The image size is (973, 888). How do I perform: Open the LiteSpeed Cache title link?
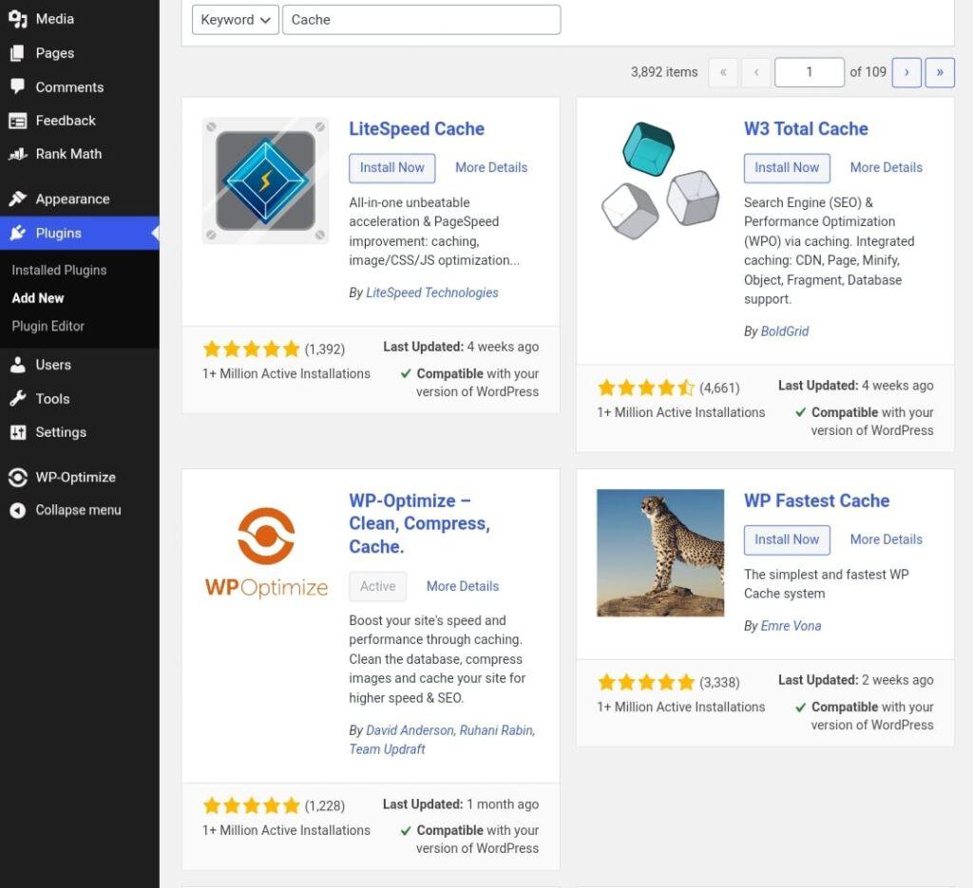tap(416, 129)
